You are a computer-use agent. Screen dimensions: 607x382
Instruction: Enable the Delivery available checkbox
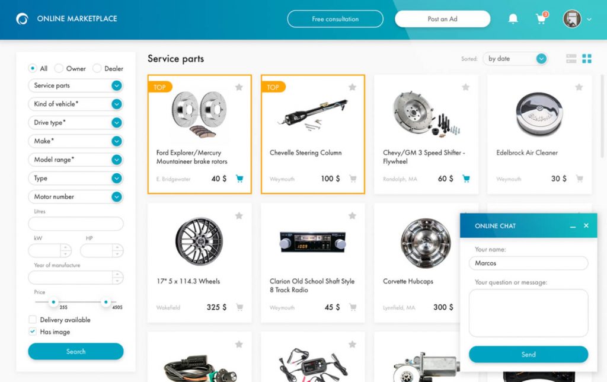[x=32, y=320]
